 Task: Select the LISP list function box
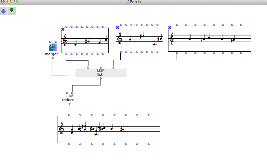coord(100,72)
